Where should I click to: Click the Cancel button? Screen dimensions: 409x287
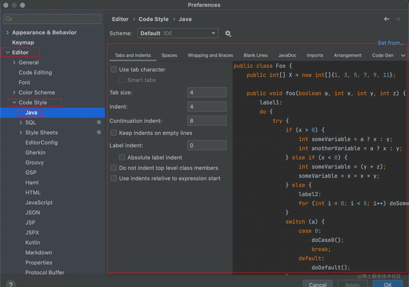[x=318, y=284]
